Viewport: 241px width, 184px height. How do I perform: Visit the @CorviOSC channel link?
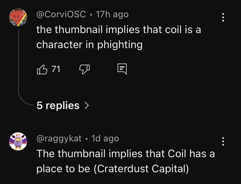point(61,15)
